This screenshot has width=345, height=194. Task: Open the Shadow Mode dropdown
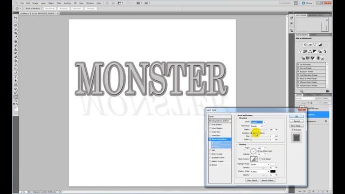(x=260, y=171)
